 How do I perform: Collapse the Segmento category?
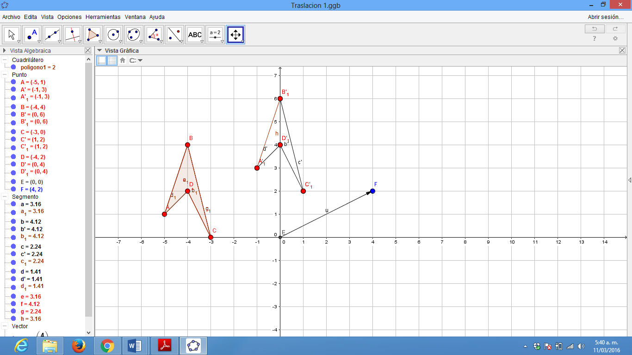point(5,197)
